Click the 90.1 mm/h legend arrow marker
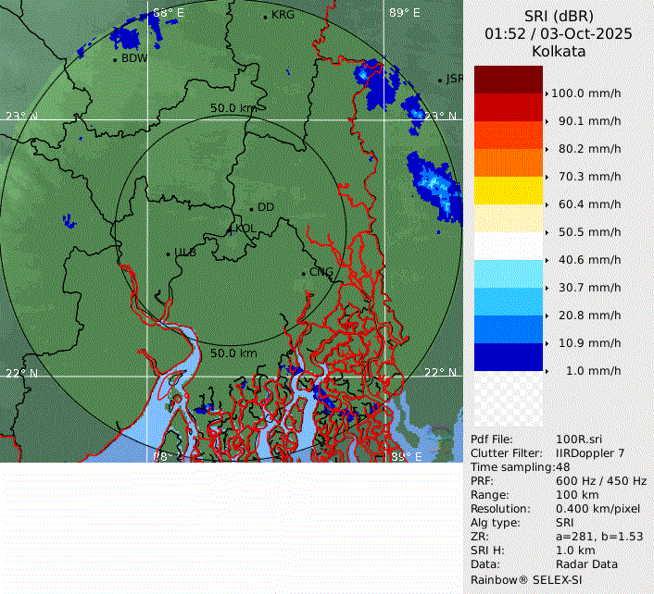Screen dimensions: 654x594 tap(547, 121)
